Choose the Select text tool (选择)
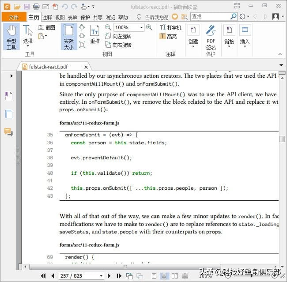 coord(28,36)
